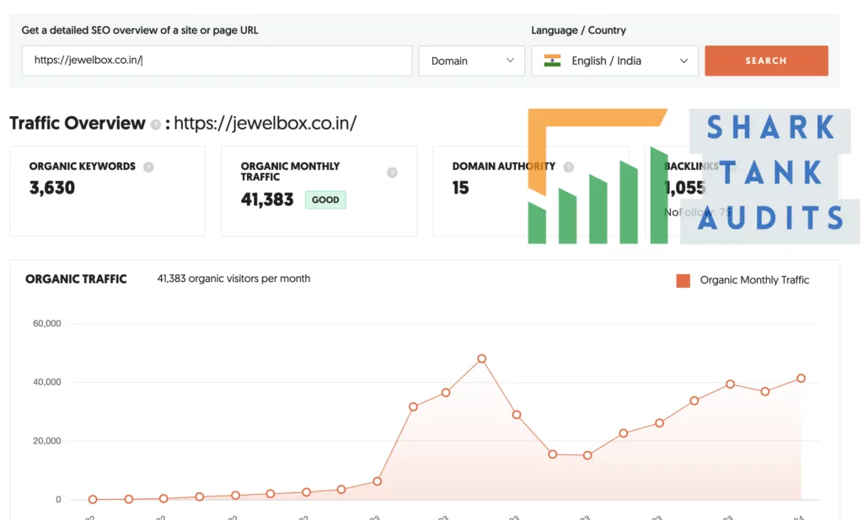Click the 60,000 y-axis label

pyautogui.click(x=47, y=324)
